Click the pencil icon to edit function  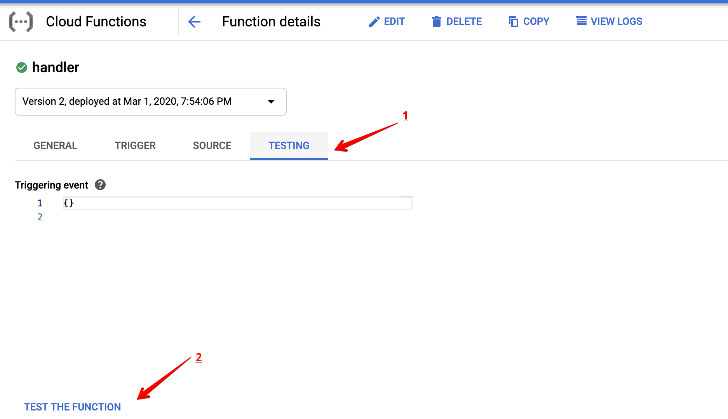tap(374, 22)
